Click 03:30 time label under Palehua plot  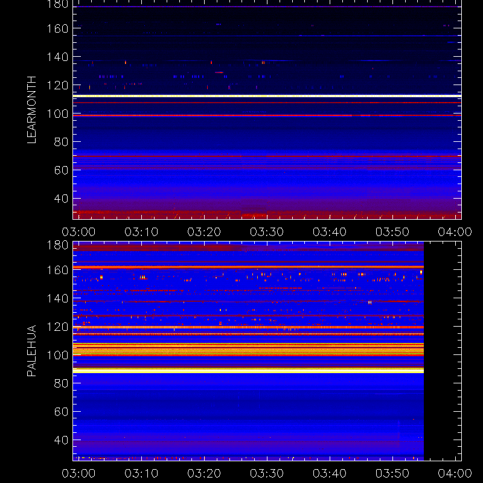(267, 473)
